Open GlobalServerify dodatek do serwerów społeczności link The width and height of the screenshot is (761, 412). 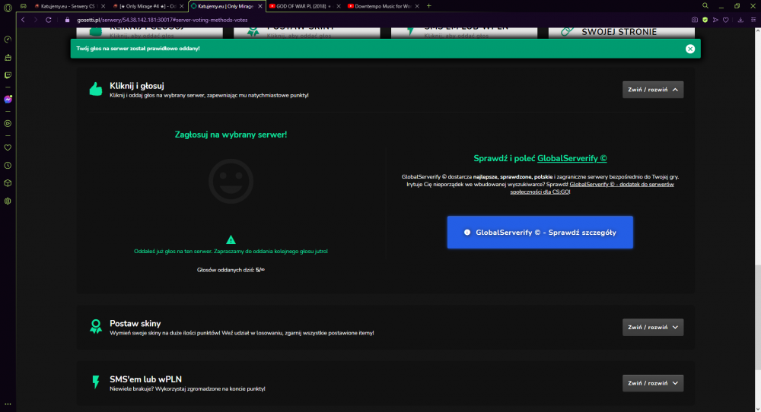(x=591, y=188)
